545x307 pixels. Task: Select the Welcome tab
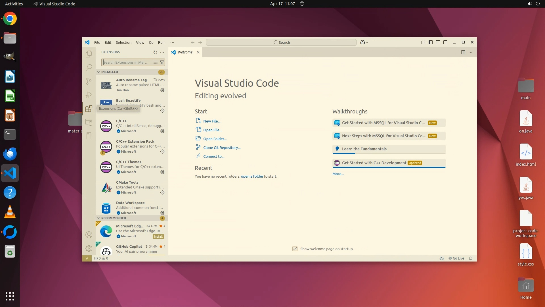[185, 52]
